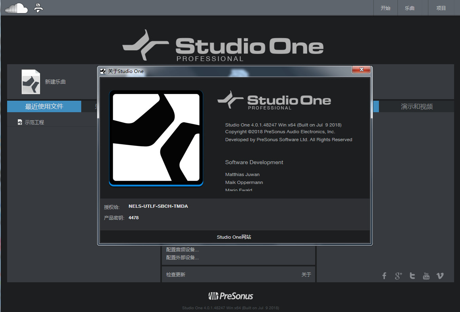Switch to the 乐曲 page tab

click(x=410, y=8)
